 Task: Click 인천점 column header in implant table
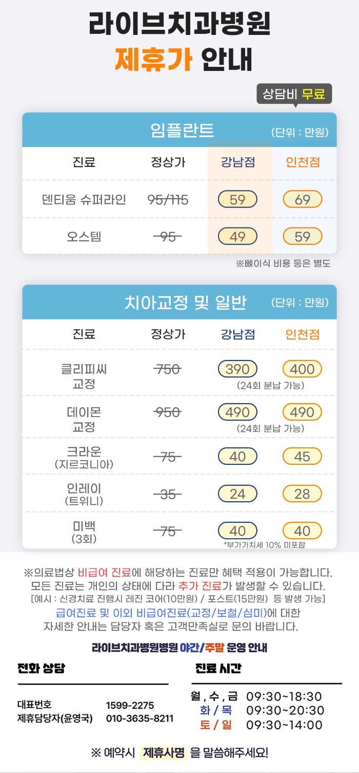303,162
